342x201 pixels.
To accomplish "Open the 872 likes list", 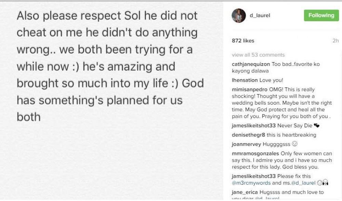I will (243, 41).
